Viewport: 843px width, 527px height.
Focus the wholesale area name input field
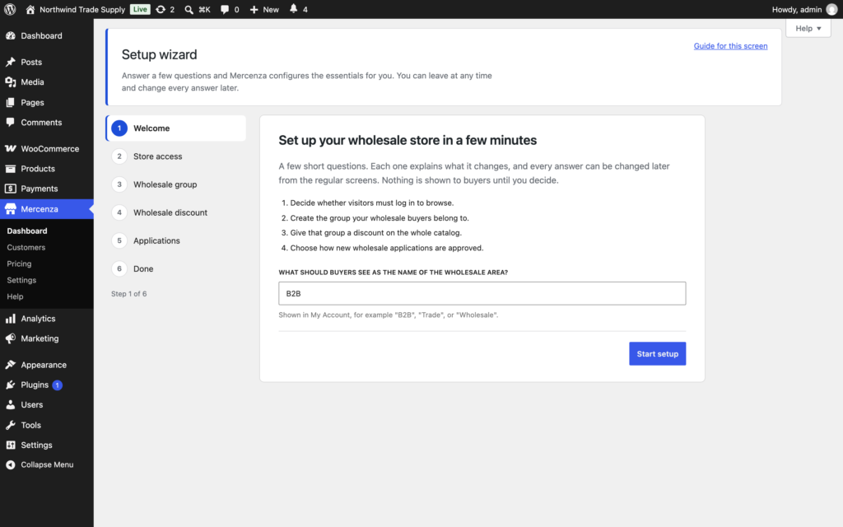pos(482,294)
